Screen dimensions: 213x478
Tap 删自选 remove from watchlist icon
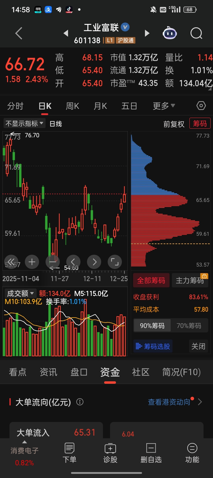click(151, 453)
